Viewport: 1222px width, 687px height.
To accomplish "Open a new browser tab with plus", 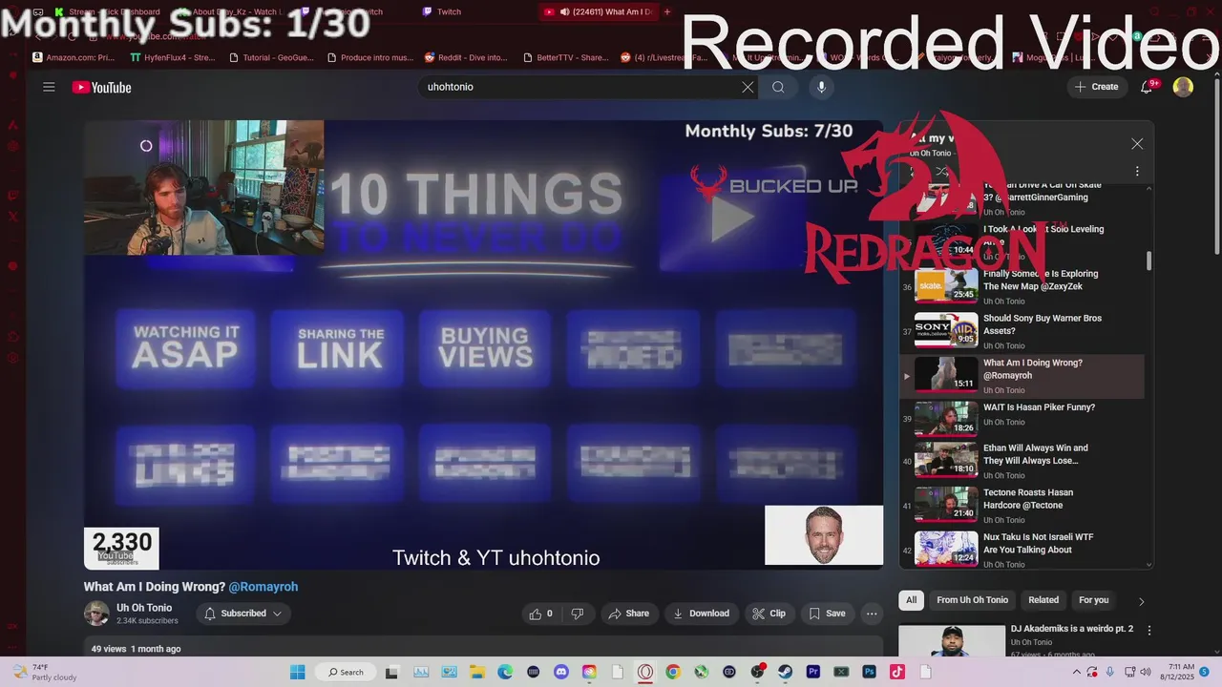I will (667, 12).
